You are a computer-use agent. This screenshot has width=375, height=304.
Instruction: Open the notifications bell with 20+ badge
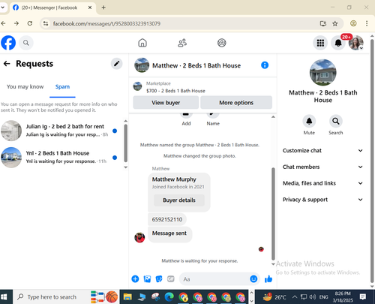coord(338,43)
